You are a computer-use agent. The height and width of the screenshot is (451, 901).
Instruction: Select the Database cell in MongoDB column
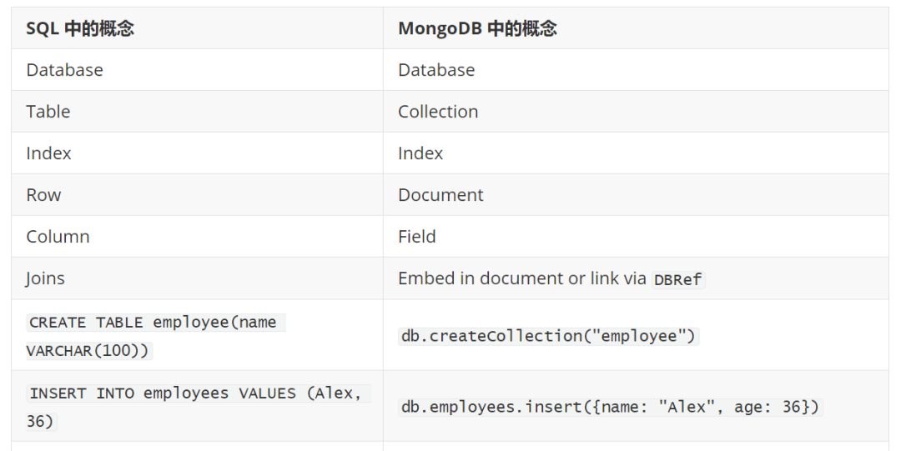[x=436, y=70]
